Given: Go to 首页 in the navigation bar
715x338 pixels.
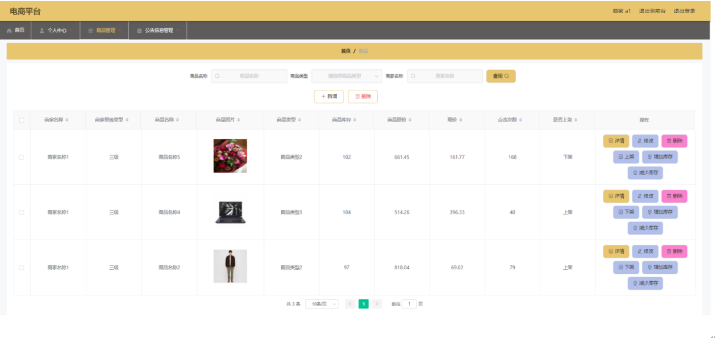Looking at the screenshot, I should coord(16,30).
